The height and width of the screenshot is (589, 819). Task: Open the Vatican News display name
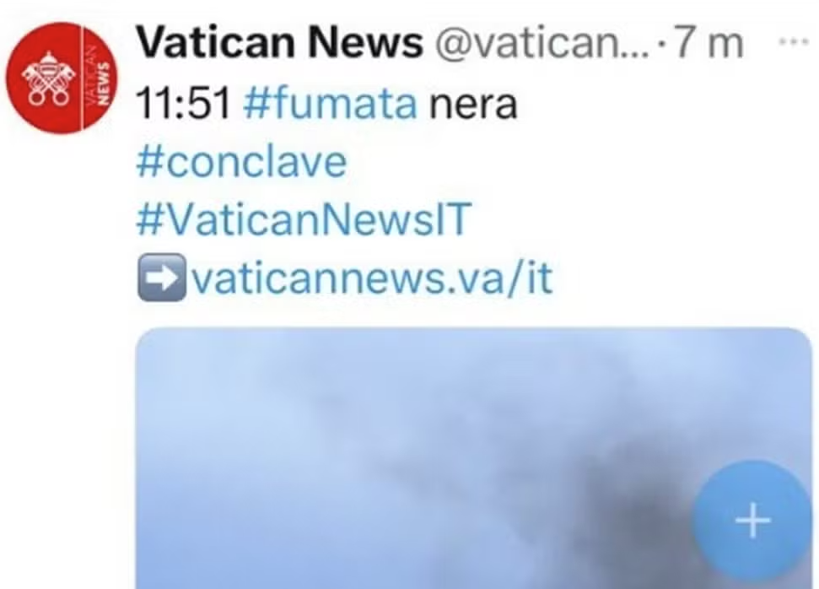click(x=279, y=42)
